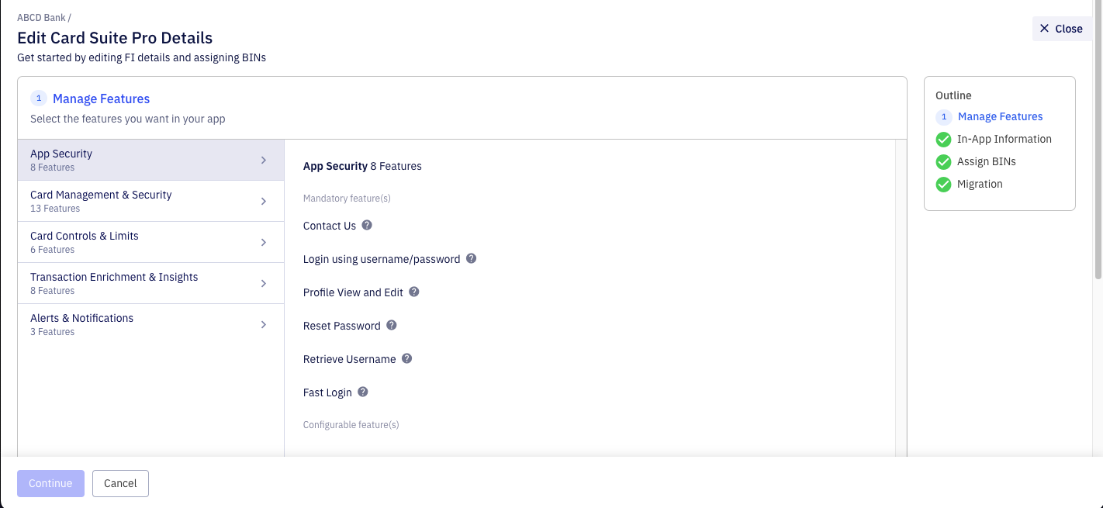Click the Cancel button
Image resolution: width=1103 pixels, height=508 pixels.
120,483
